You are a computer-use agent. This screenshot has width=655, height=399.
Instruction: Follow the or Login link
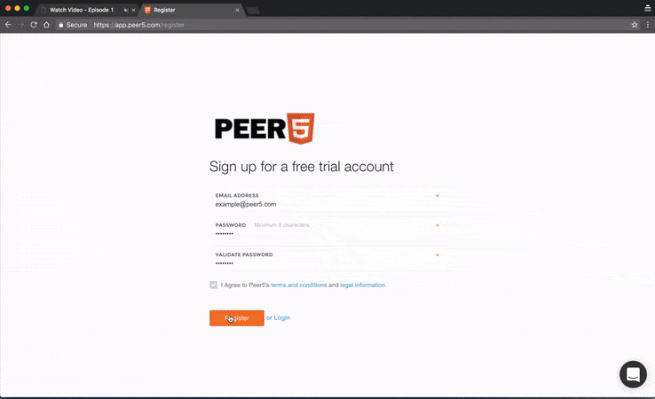coord(278,317)
